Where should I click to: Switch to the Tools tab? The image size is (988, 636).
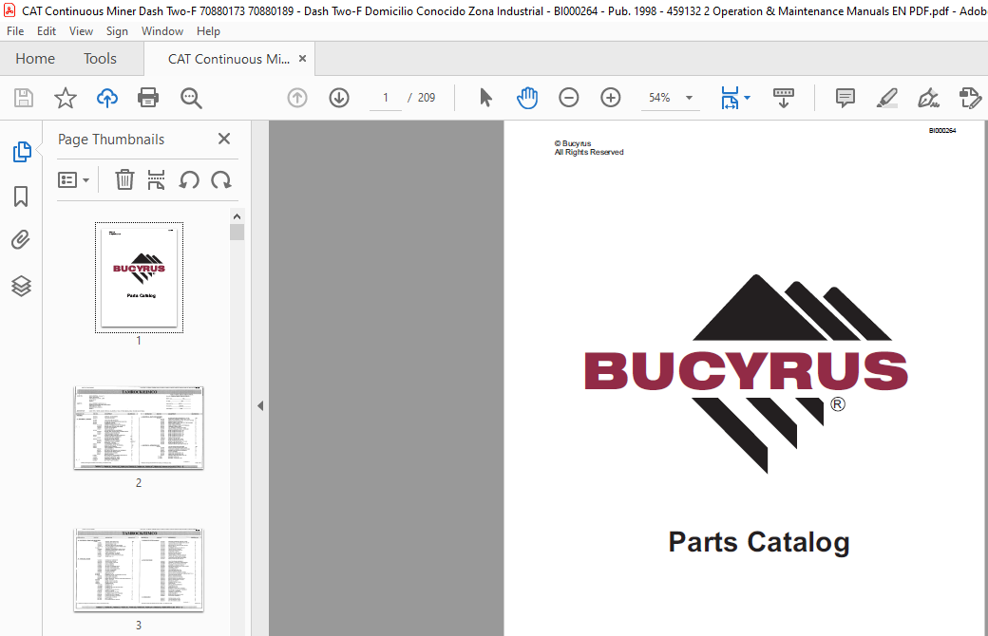coord(100,59)
